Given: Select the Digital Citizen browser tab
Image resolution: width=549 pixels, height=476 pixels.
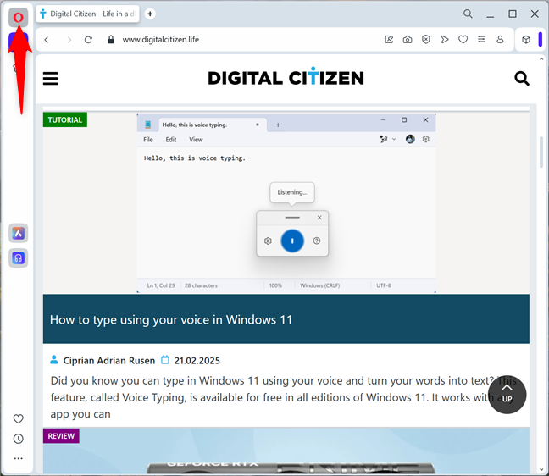Looking at the screenshot, I should [x=87, y=14].
